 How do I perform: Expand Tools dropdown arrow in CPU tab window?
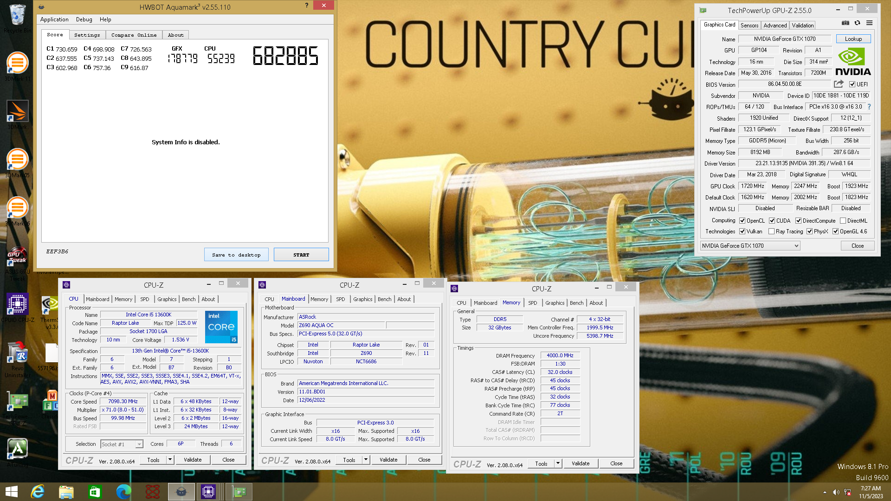(170, 460)
